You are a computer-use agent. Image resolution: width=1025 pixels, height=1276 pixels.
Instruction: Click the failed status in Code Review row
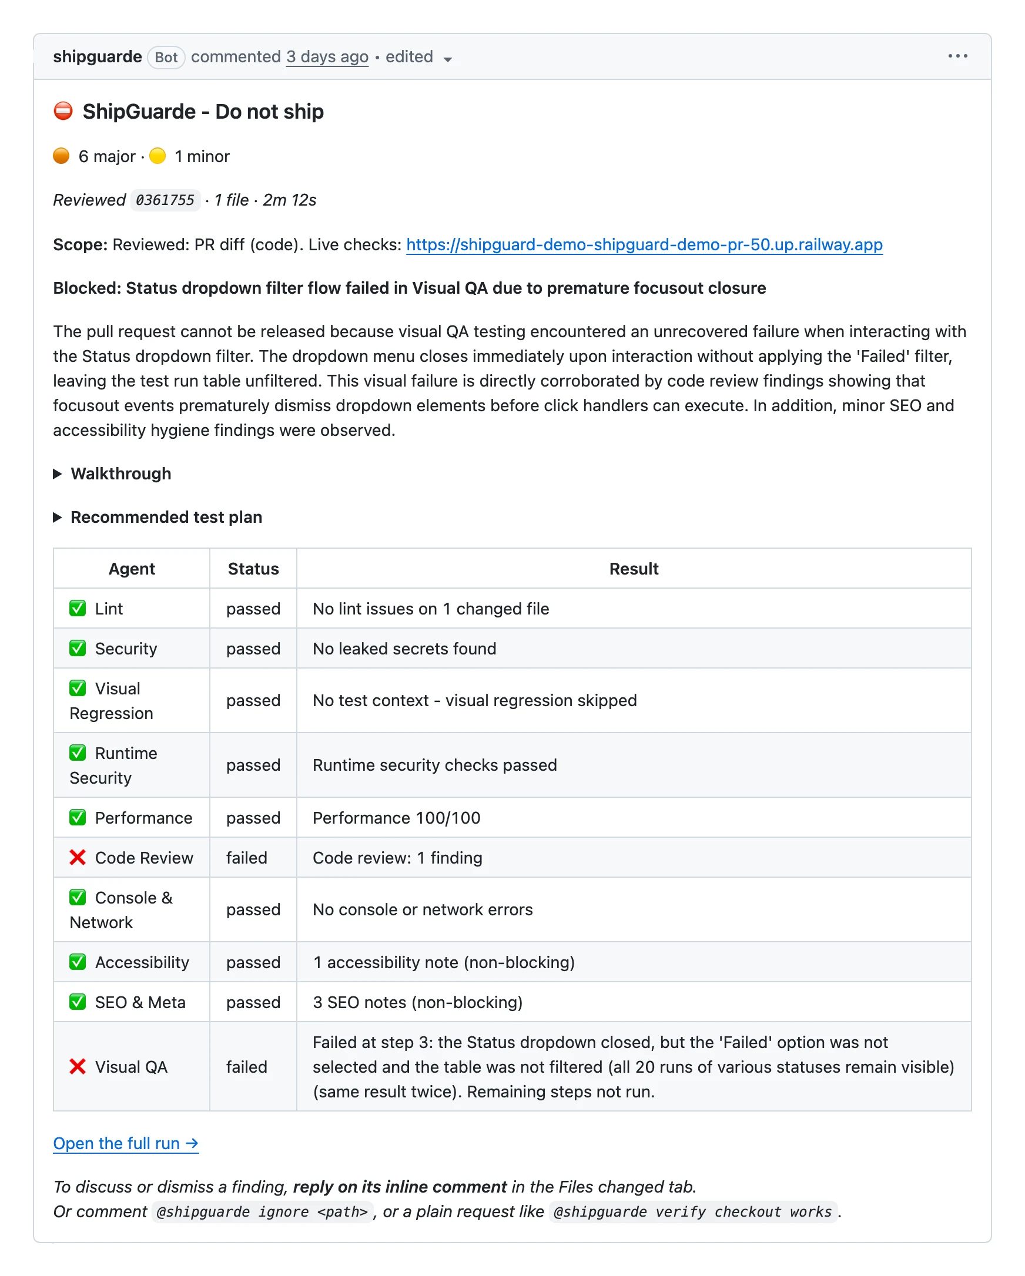coord(246,858)
